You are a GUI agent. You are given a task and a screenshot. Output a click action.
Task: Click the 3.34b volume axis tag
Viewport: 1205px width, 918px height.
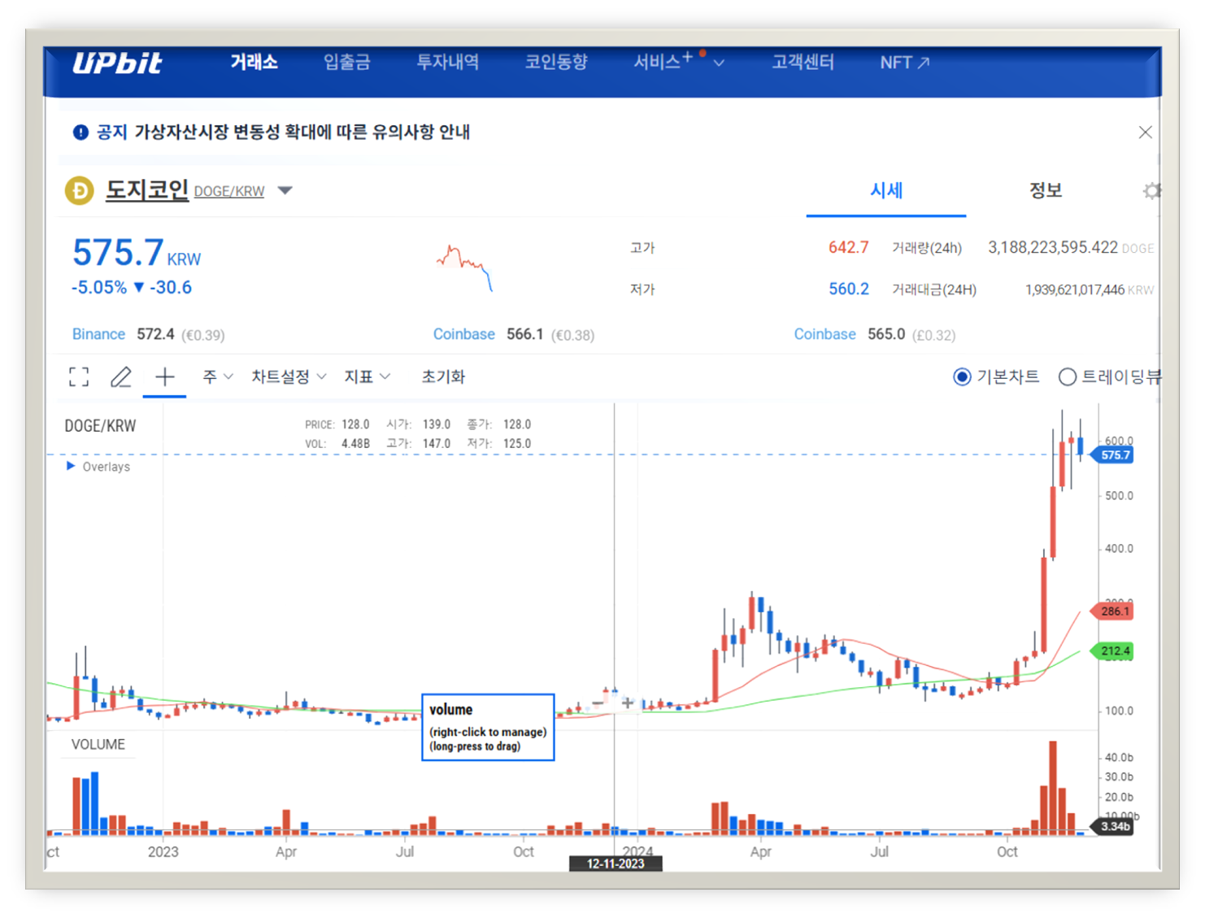[1113, 826]
